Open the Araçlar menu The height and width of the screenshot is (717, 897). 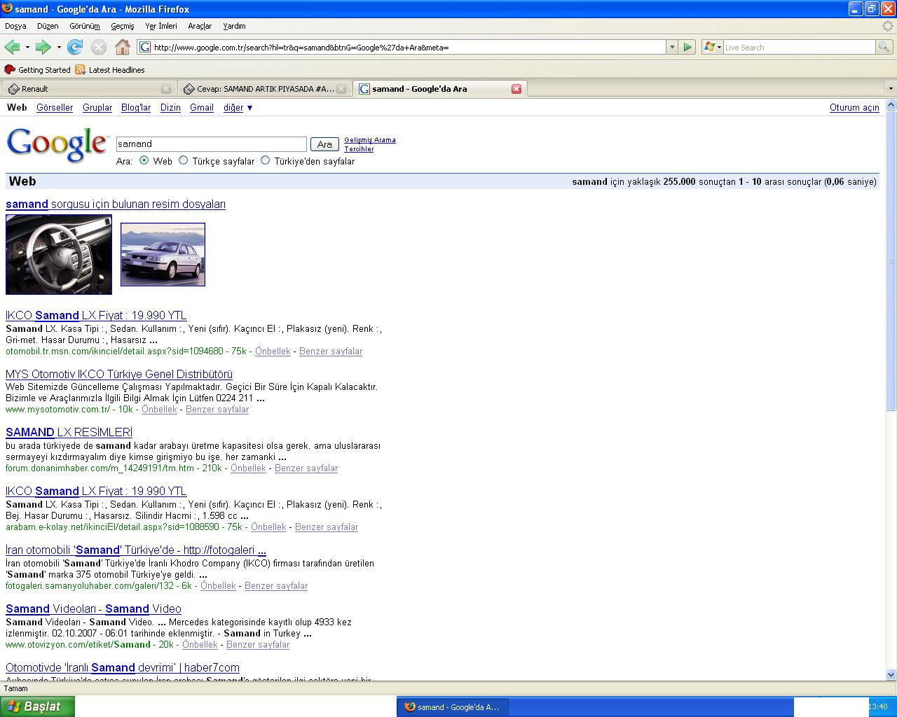(200, 26)
